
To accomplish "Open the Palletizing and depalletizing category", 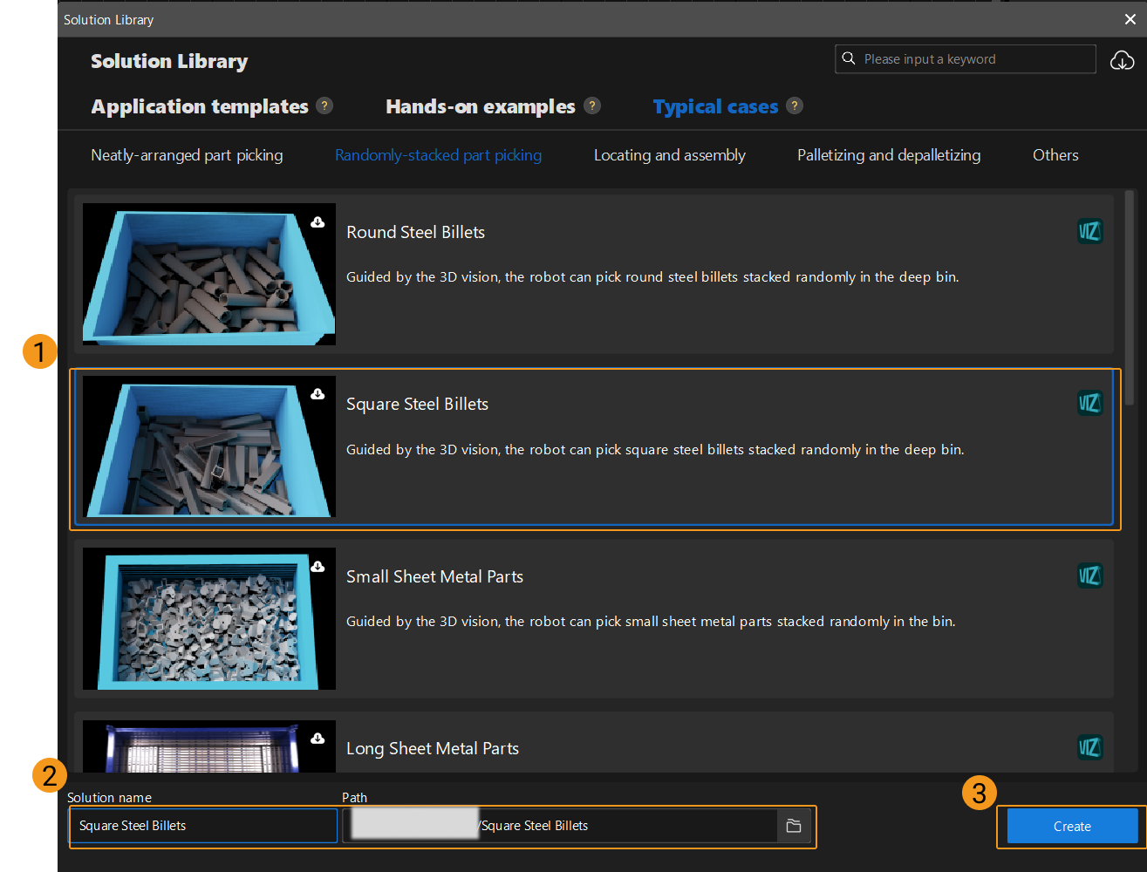I will click(x=888, y=154).
